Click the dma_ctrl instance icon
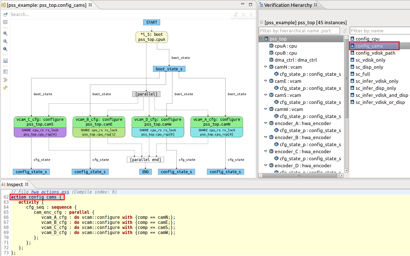This screenshot has height=256, width=410. [x=271, y=60]
